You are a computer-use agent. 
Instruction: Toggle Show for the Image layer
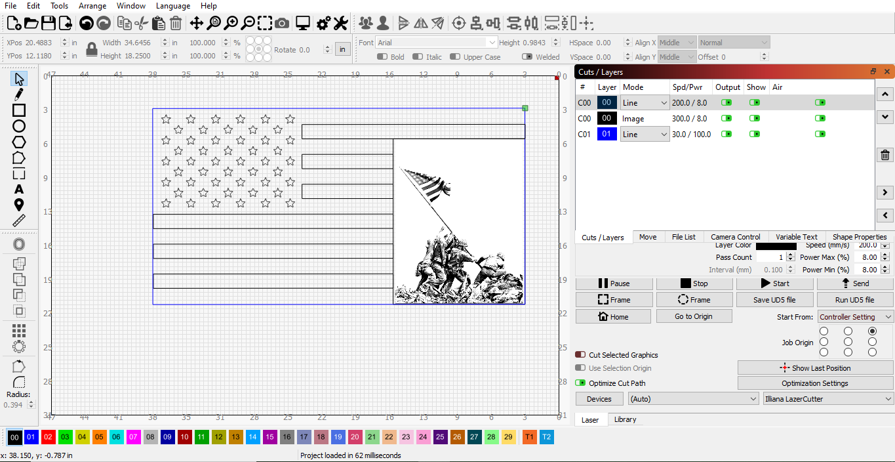pos(755,118)
